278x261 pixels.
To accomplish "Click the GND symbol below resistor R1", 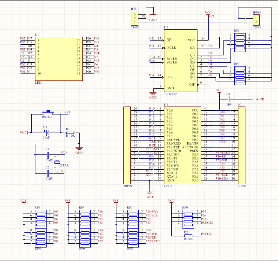I will (x=79, y=150).
